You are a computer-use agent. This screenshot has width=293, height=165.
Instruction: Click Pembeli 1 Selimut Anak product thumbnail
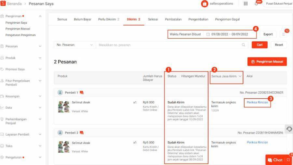pos(63,107)
